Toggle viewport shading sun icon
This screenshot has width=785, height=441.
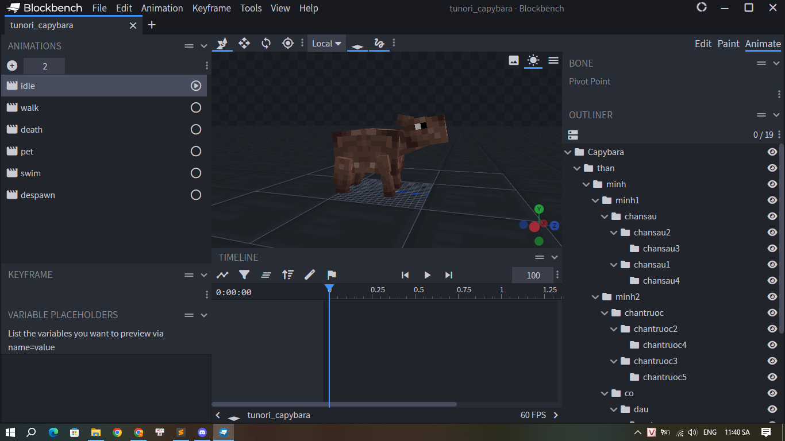533,60
